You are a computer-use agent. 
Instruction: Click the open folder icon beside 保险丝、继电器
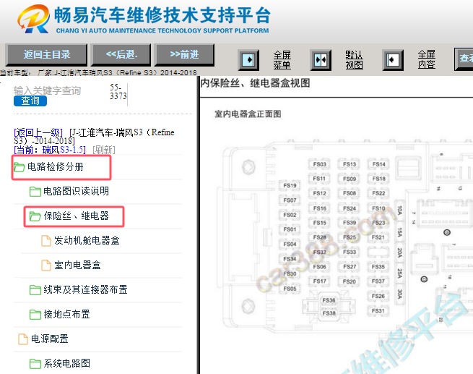click(x=35, y=216)
